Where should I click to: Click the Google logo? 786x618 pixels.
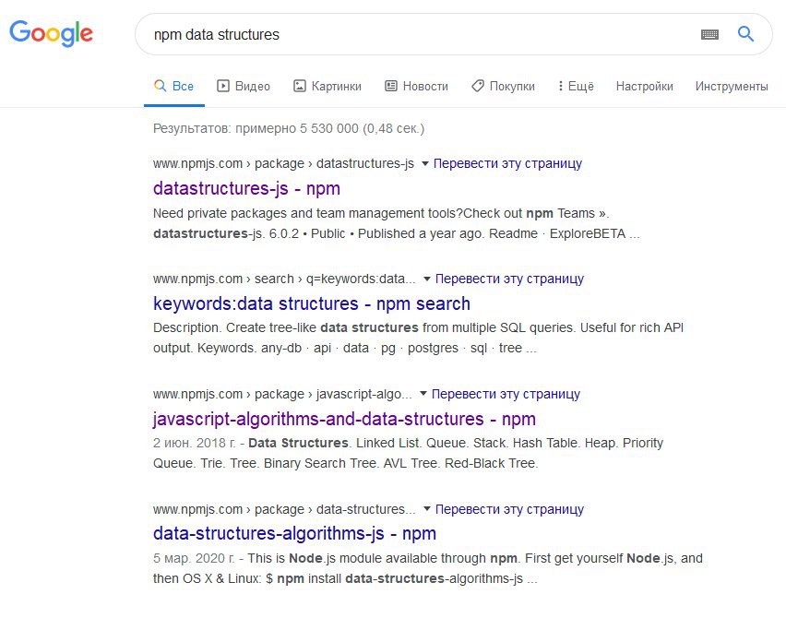pos(51,34)
